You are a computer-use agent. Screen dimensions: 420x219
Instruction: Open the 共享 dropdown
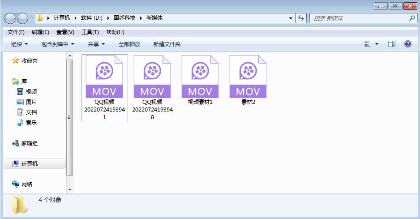96,44
